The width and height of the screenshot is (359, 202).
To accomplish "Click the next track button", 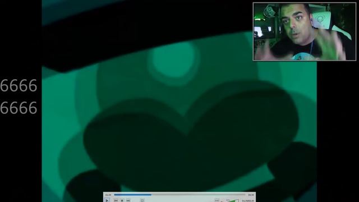I will (x=128, y=200).
